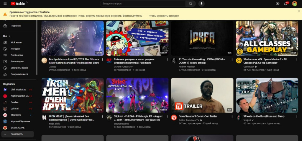Open the notifications bell
This screenshot has width=302, height=141.
tap(285, 4)
